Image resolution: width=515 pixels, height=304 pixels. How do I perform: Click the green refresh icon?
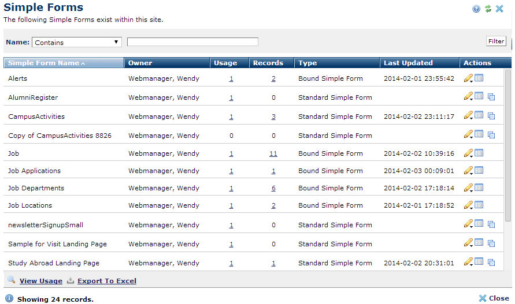tap(488, 9)
